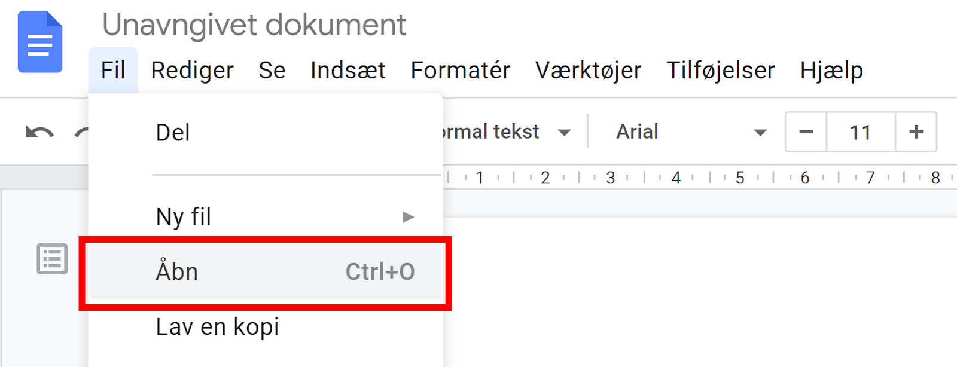Click the undo arrow icon
The image size is (957, 367).
[x=39, y=132]
